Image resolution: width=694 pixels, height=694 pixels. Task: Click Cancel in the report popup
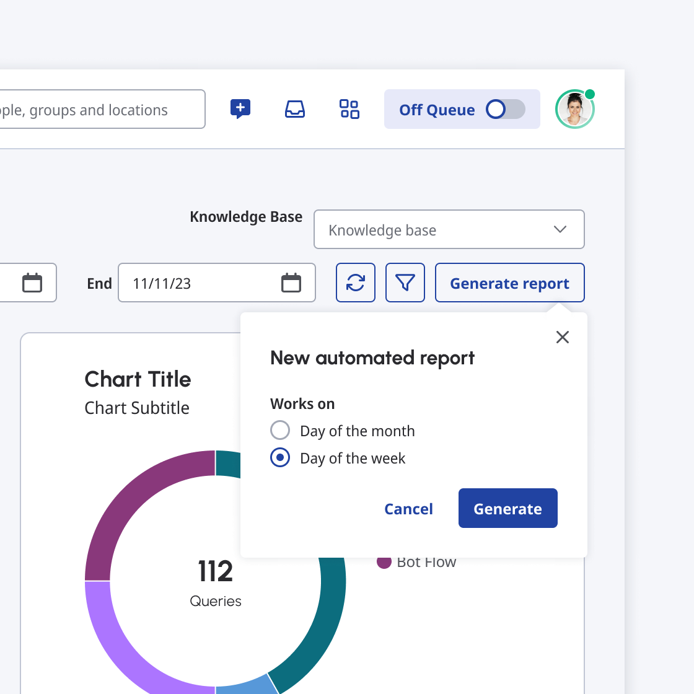pyautogui.click(x=408, y=509)
